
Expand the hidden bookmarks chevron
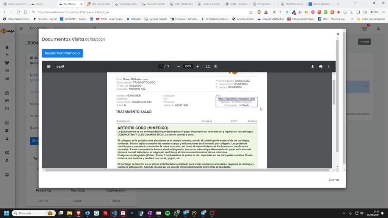(352, 19)
